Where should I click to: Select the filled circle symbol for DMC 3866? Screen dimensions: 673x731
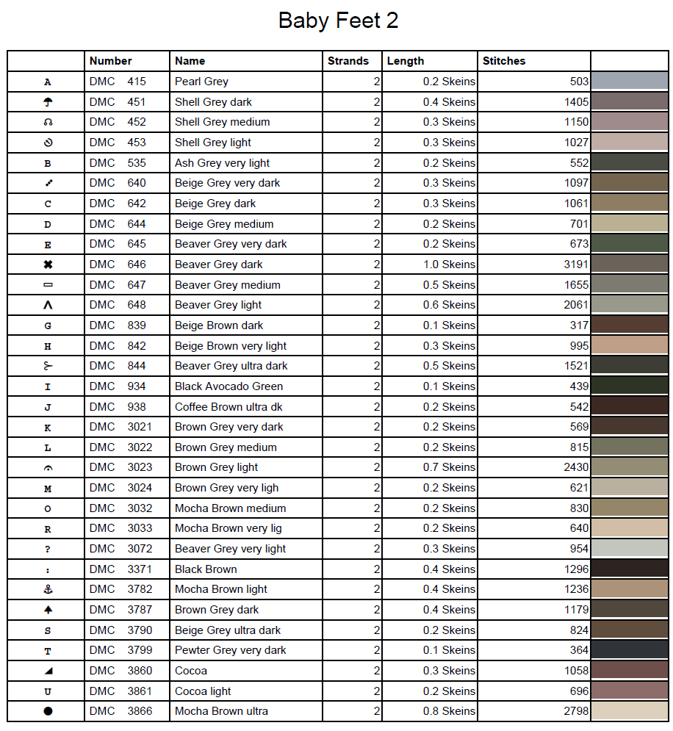pyautogui.click(x=48, y=711)
